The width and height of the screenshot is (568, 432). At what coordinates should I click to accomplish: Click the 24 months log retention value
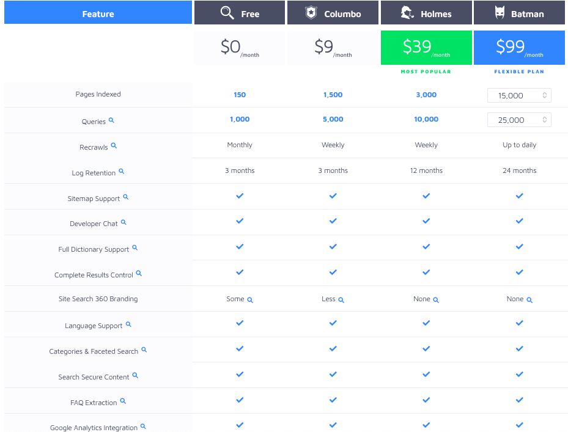tap(520, 170)
